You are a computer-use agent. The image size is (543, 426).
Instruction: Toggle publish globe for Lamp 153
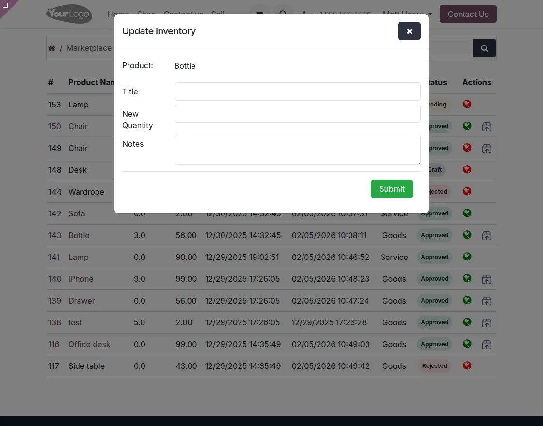pos(467,104)
